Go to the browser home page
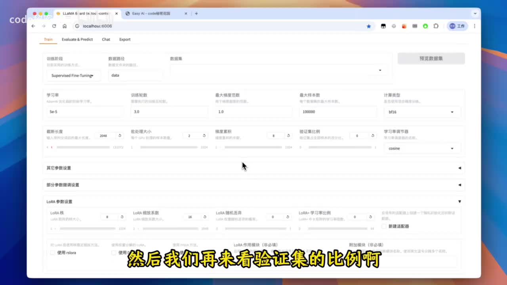The width and height of the screenshot is (507, 285). (65, 26)
